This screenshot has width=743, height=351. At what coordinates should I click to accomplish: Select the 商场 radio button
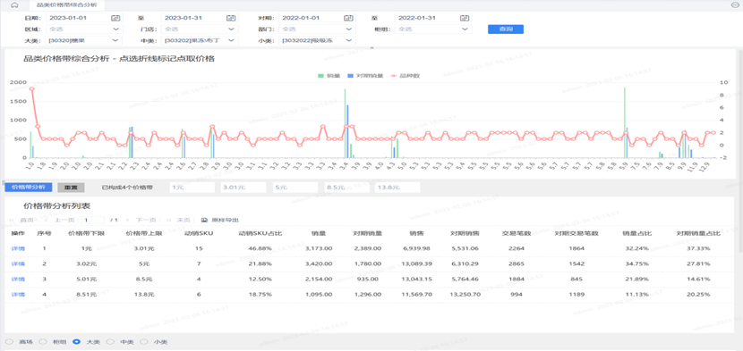(x=9, y=341)
